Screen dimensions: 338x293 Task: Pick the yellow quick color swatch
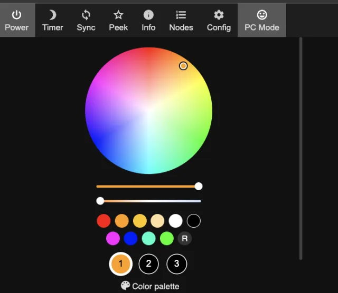point(140,221)
